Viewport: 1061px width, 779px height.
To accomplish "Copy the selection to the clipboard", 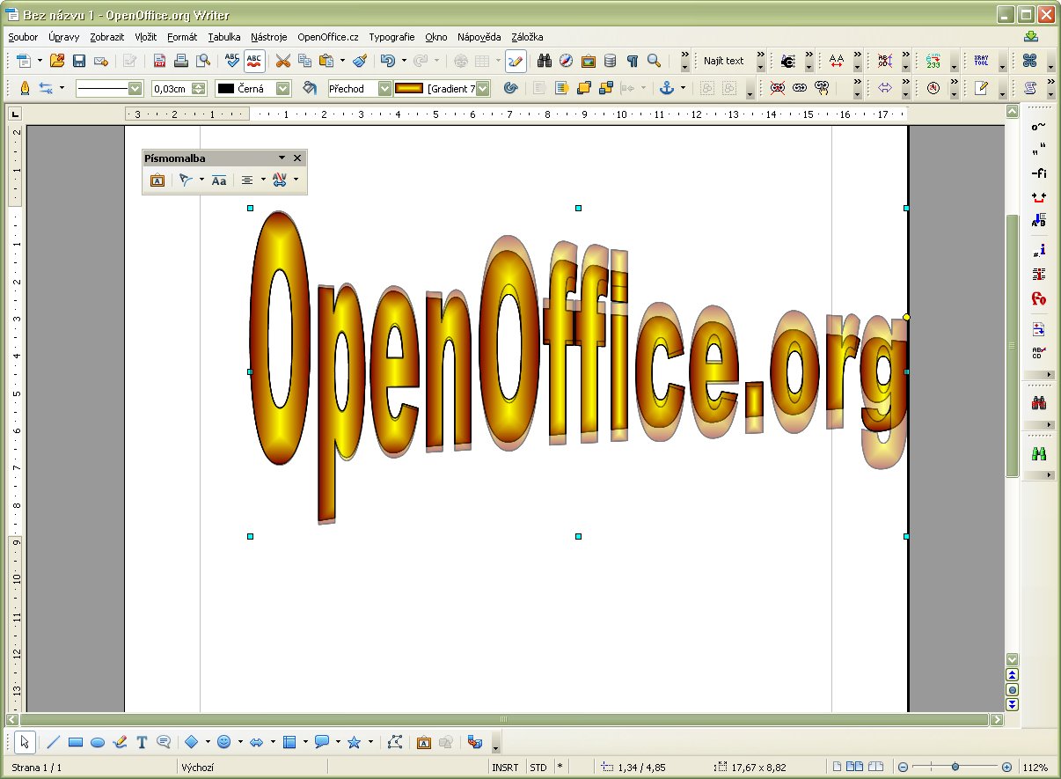I will pyautogui.click(x=304, y=61).
